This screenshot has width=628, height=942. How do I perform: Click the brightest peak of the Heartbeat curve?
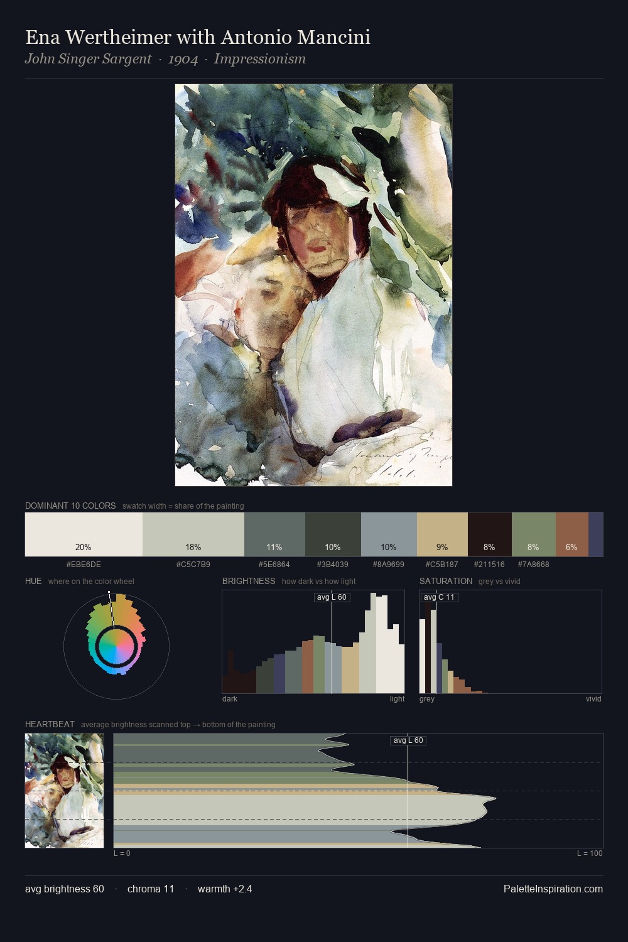click(495, 799)
